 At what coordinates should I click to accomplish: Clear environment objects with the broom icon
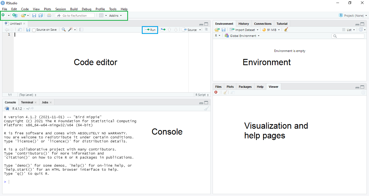click(x=286, y=30)
